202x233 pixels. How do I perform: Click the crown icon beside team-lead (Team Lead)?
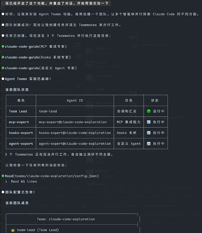pos(13,230)
